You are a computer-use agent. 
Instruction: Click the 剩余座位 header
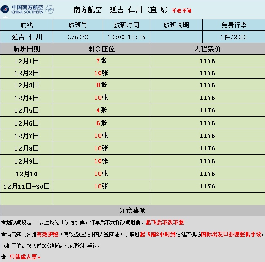(101, 49)
